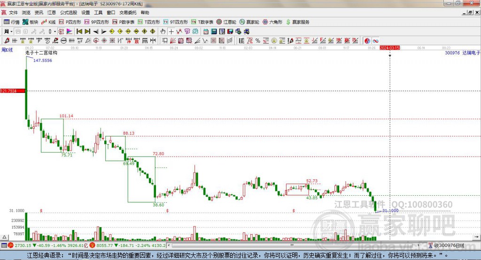481x260 pixels.
Task: Open the P四方形 tool
Action: (x=70, y=22)
